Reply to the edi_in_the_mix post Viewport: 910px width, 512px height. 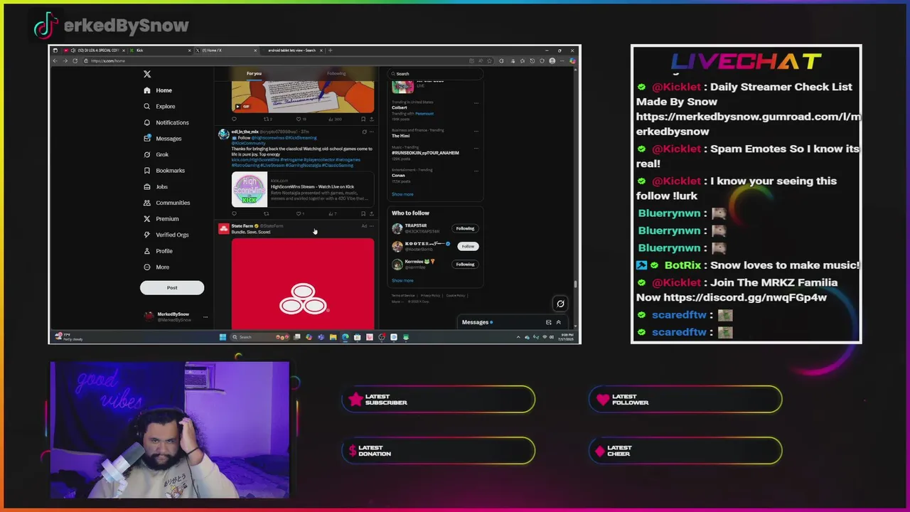pyautogui.click(x=234, y=213)
